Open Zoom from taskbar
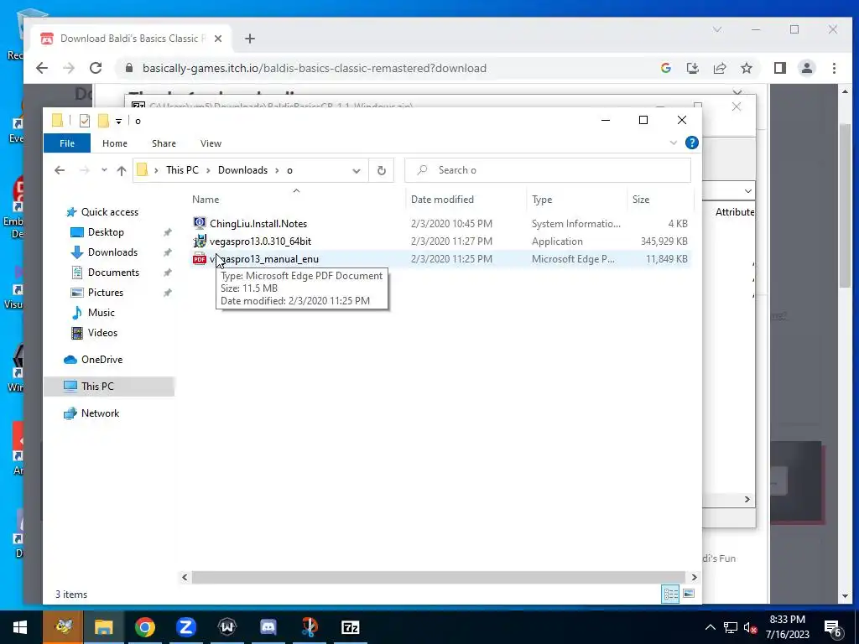Viewport: 859px width, 644px height. pyautogui.click(x=186, y=627)
